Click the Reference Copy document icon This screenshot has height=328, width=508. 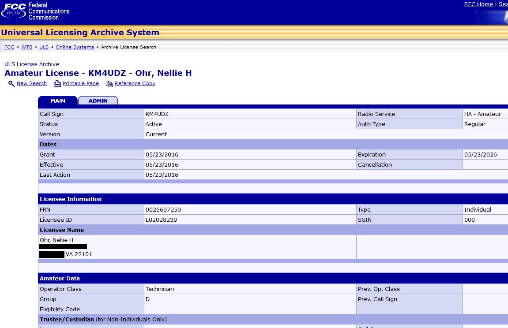click(x=109, y=84)
